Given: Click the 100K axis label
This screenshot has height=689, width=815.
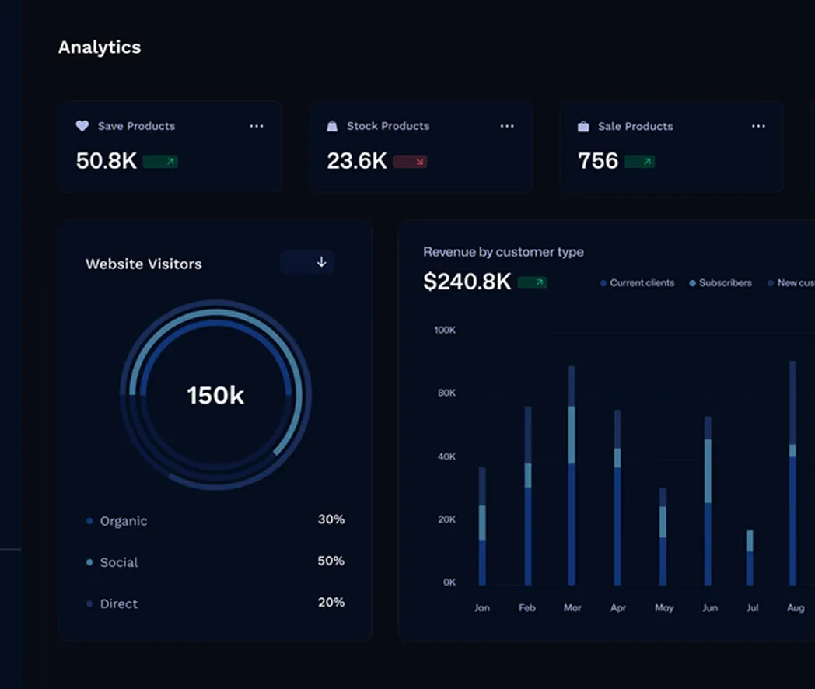Looking at the screenshot, I should pos(445,330).
